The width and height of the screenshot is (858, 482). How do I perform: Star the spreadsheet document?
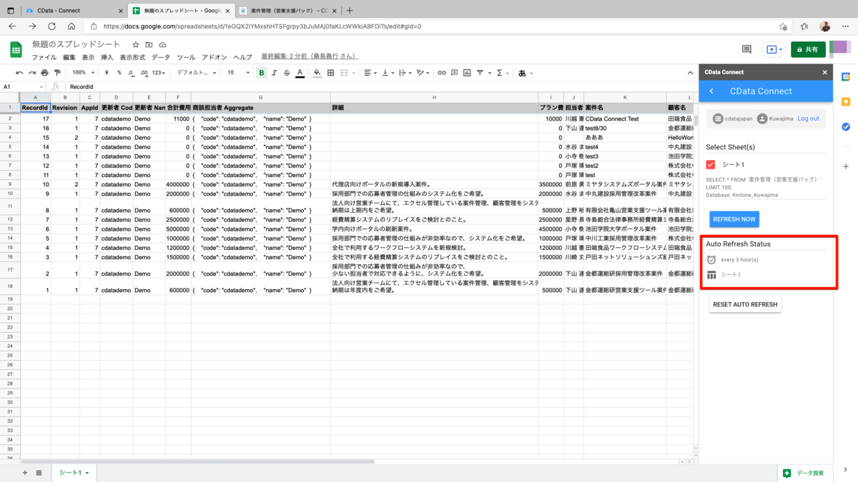click(x=136, y=45)
